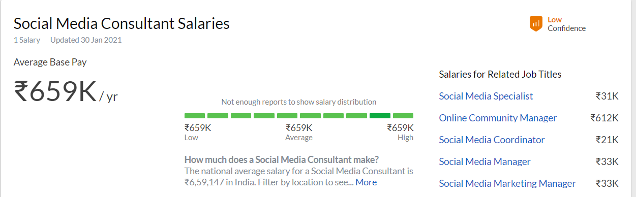Click the last green distribution bar segment

[403, 116]
